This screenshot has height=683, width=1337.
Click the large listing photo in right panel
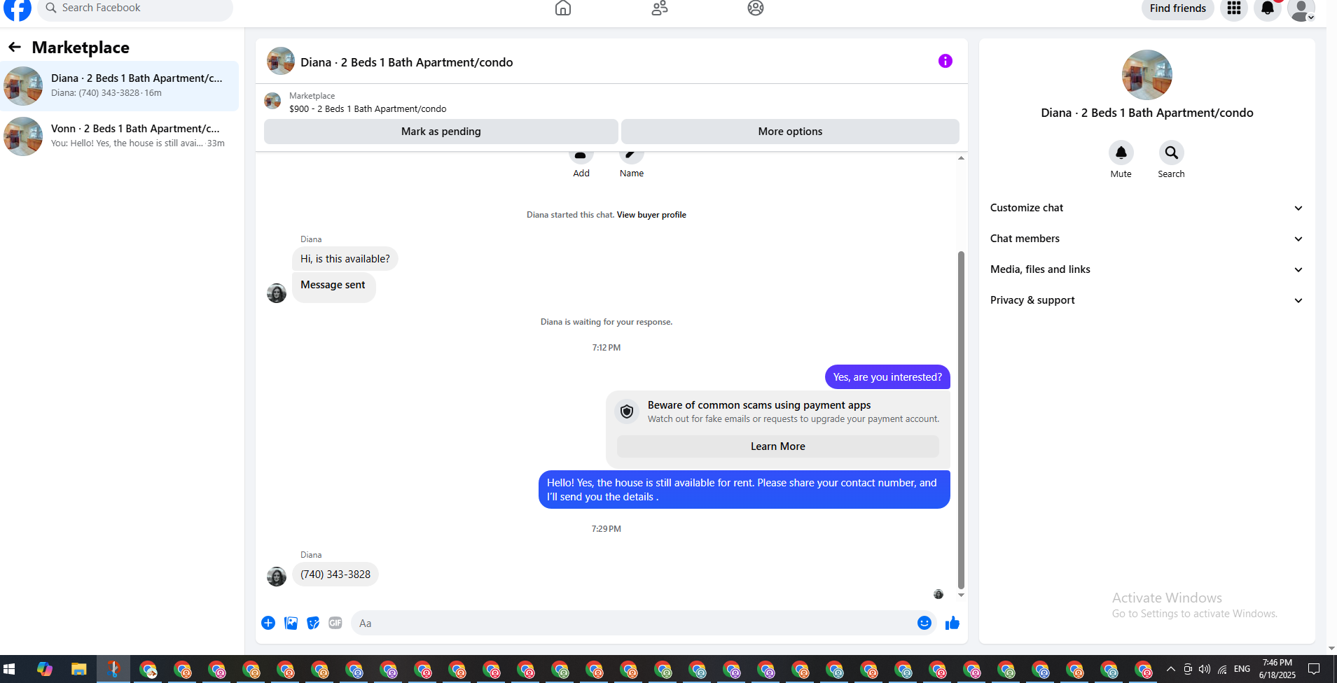point(1147,75)
